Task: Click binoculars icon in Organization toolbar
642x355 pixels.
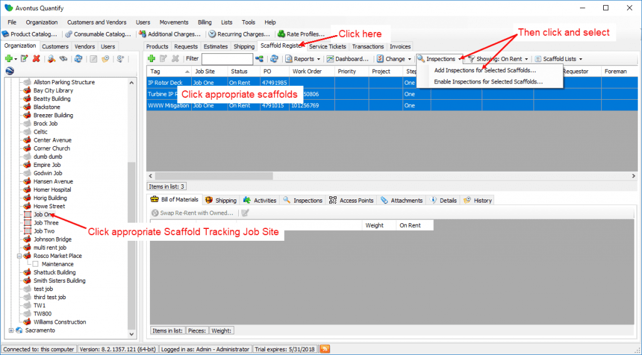Action: [63, 59]
